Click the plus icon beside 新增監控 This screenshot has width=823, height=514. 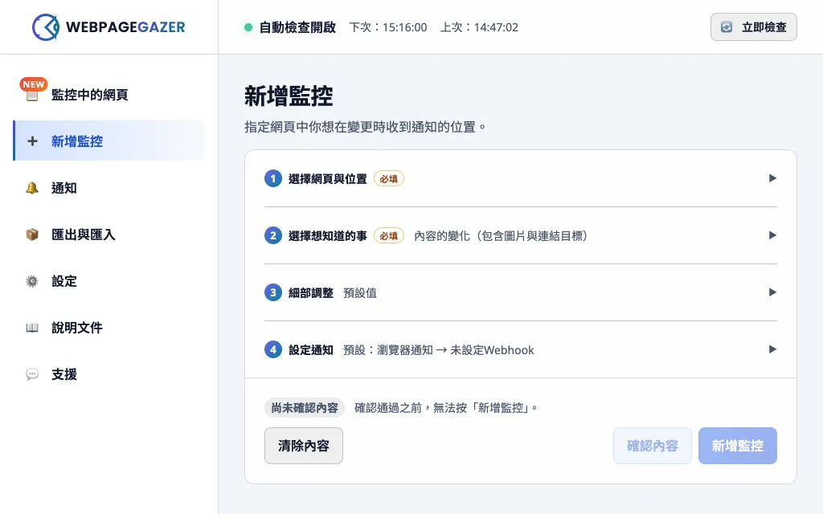click(32, 141)
